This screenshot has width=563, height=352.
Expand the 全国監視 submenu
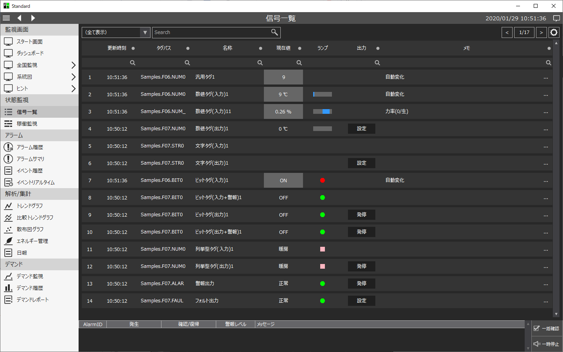[73, 65]
